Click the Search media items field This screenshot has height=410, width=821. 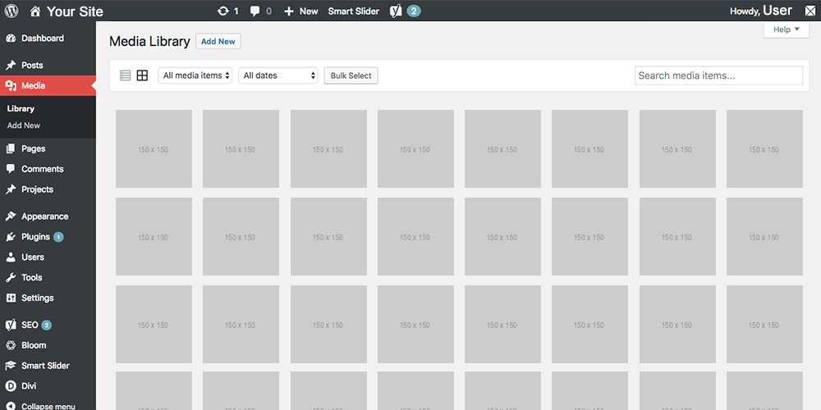718,75
